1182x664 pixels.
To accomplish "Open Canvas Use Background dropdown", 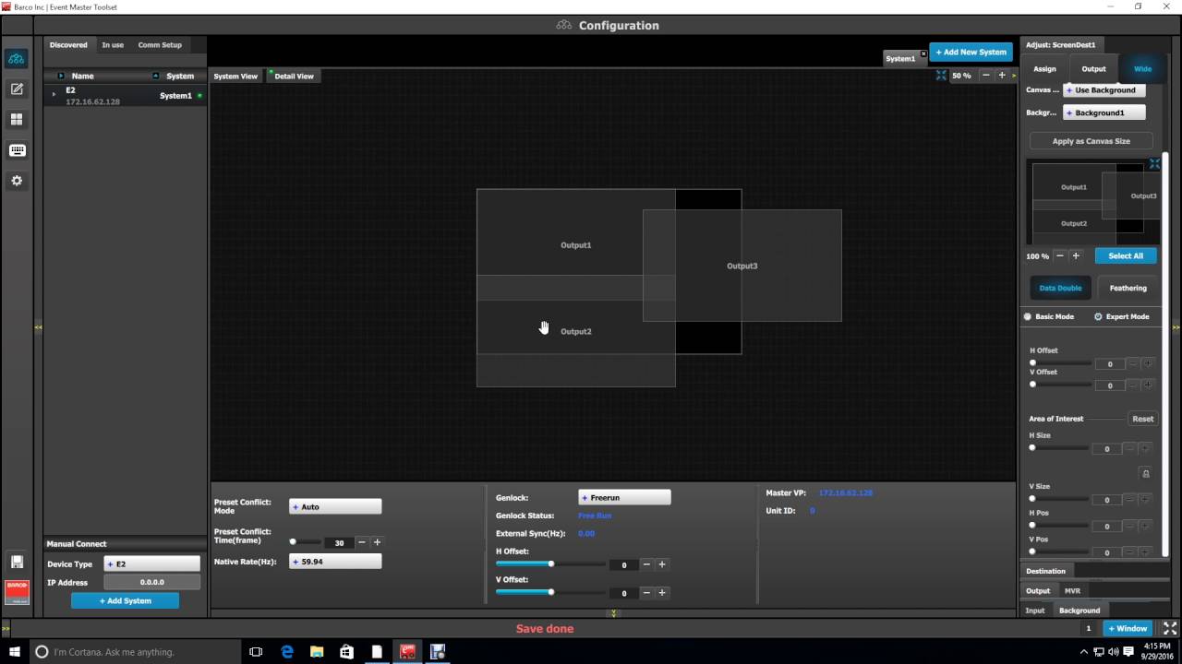I will point(1104,90).
